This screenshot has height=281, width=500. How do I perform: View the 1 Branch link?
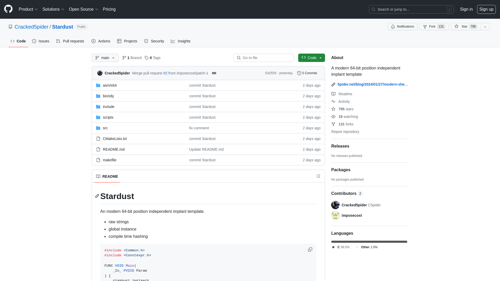(132, 58)
